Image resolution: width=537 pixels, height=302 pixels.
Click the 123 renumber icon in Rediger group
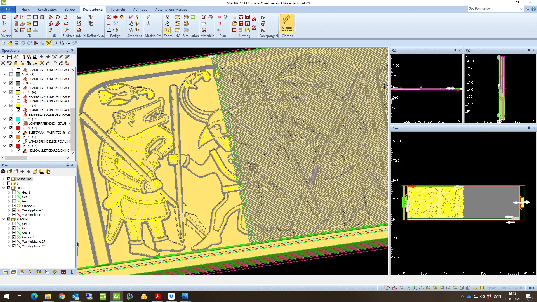coord(109,23)
